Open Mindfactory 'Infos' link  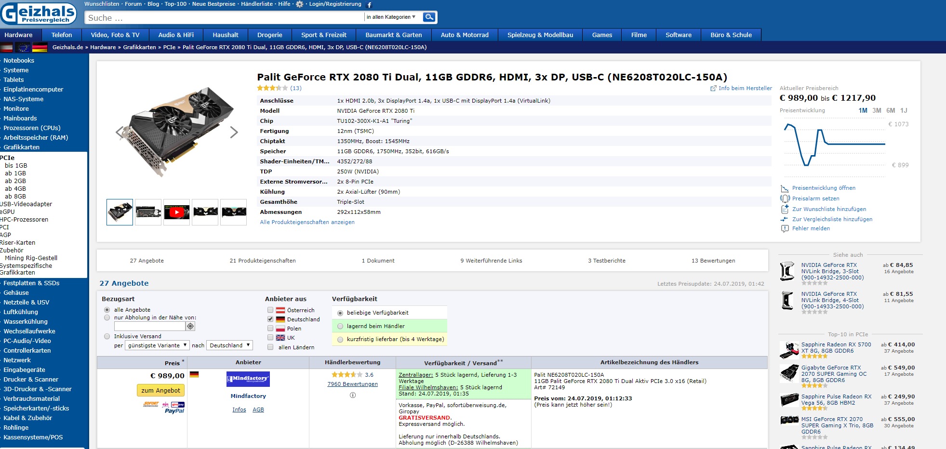pyautogui.click(x=239, y=409)
